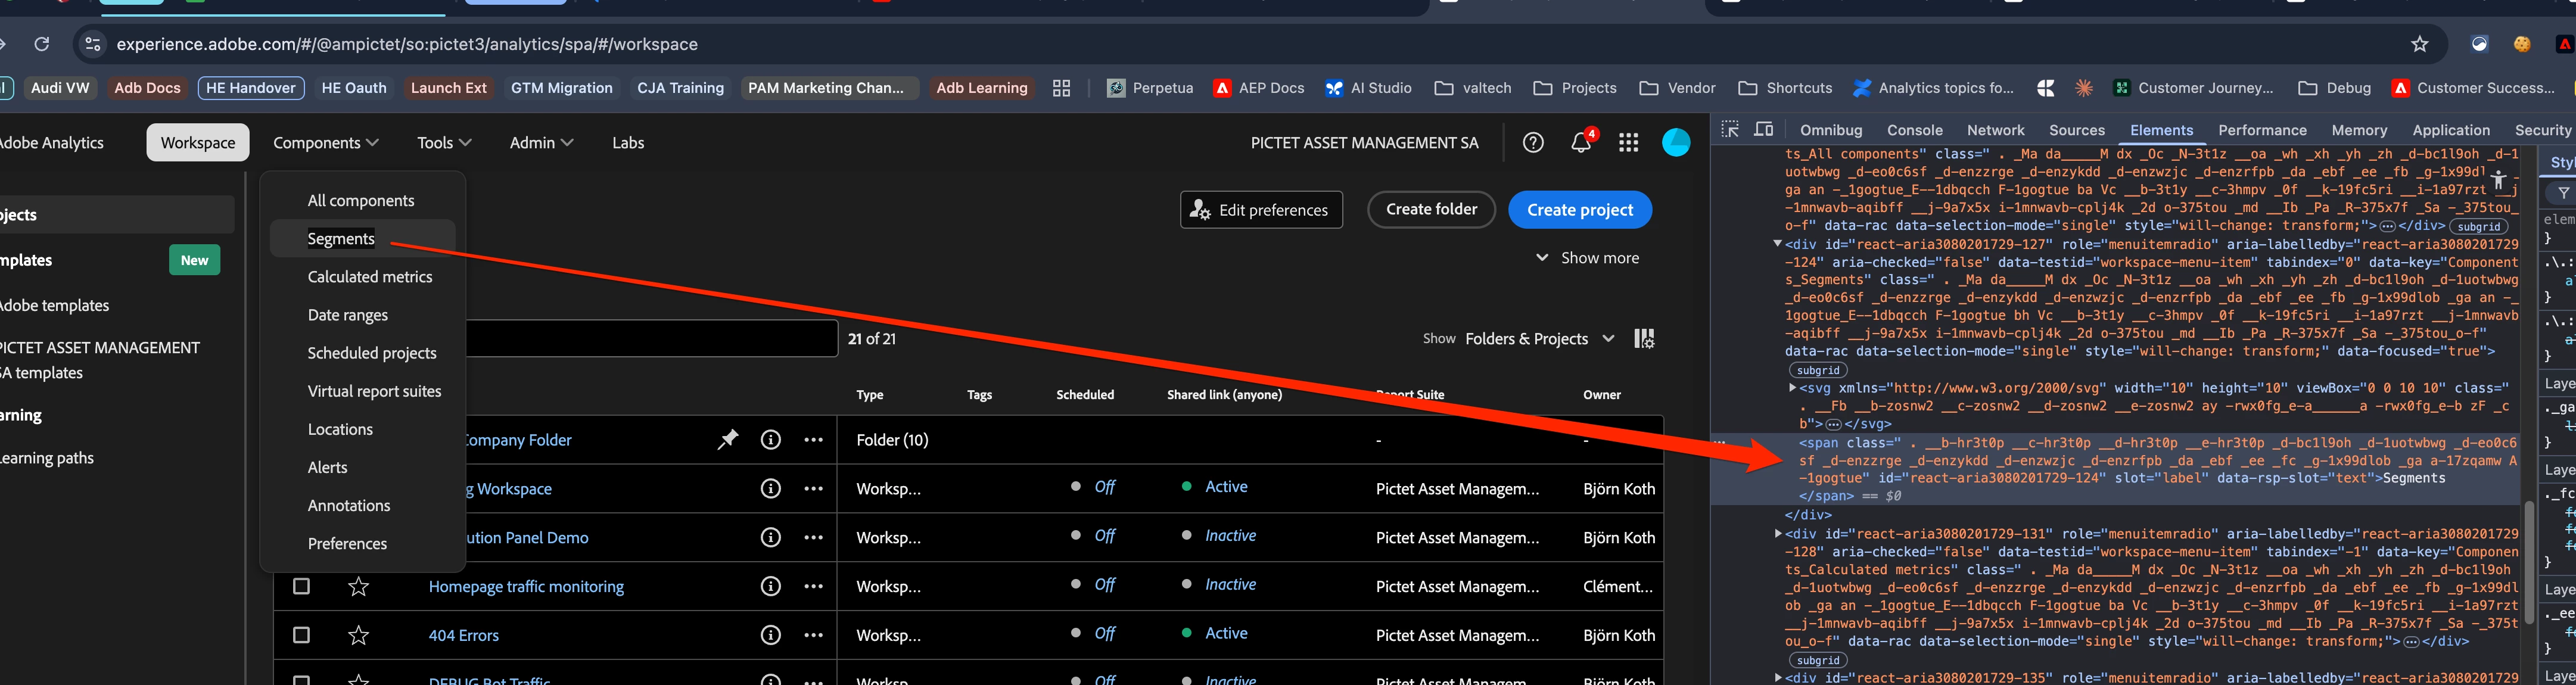This screenshot has width=2576, height=685.
Task: Open Show Folders & Projects dropdown
Action: 1539,339
